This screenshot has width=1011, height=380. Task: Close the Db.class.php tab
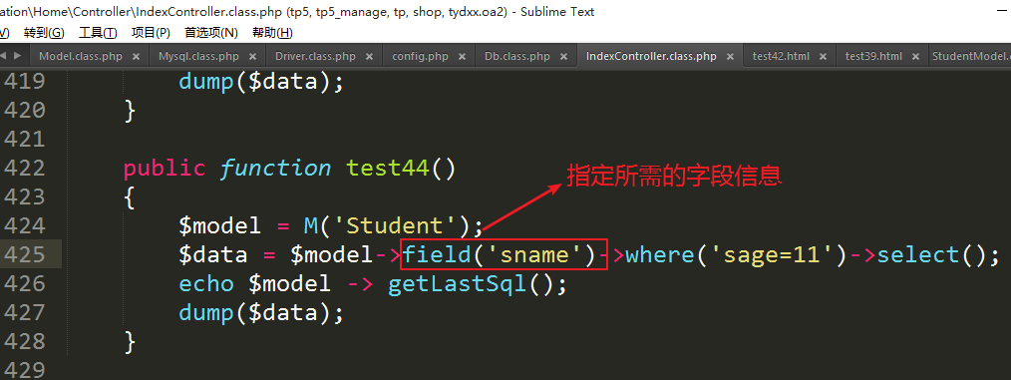[564, 57]
